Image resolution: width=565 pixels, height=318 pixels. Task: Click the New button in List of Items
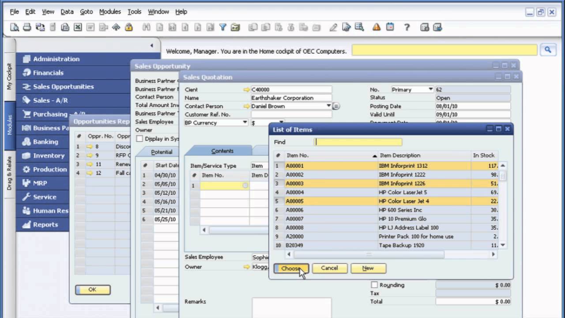(368, 268)
